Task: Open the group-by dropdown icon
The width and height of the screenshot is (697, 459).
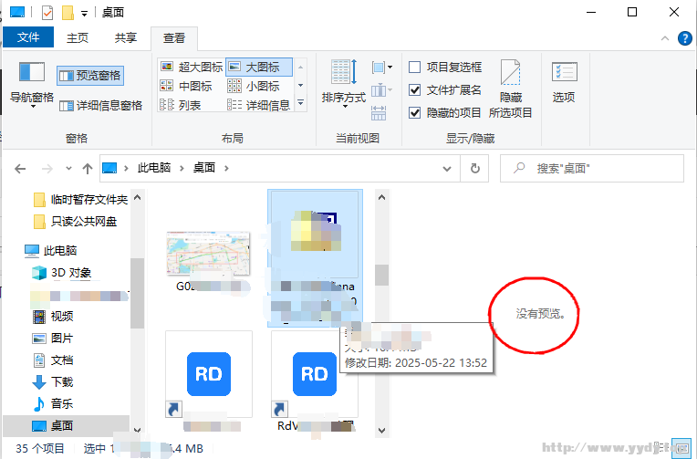Action: [x=382, y=68]
